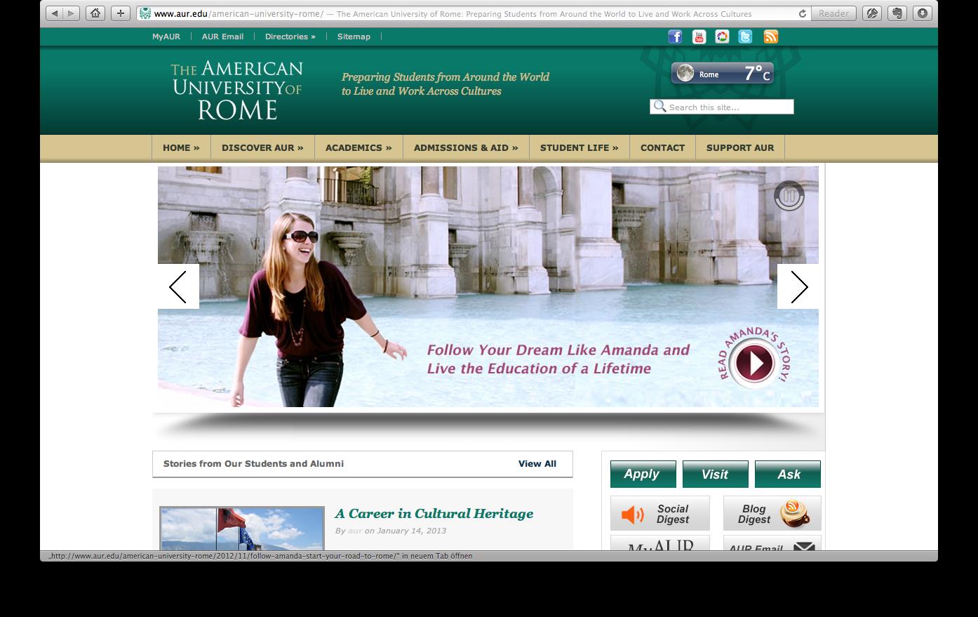Click the Rome weather widget
Viewport: 978px width, 617px height.
722,73
